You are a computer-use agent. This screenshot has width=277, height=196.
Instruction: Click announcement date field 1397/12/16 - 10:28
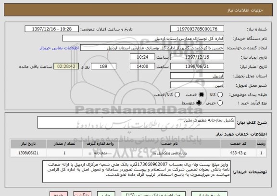[x=52, y=29]
